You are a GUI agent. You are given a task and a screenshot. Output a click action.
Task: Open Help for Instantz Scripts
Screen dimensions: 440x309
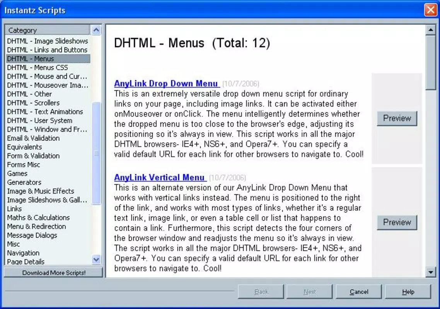408,292
